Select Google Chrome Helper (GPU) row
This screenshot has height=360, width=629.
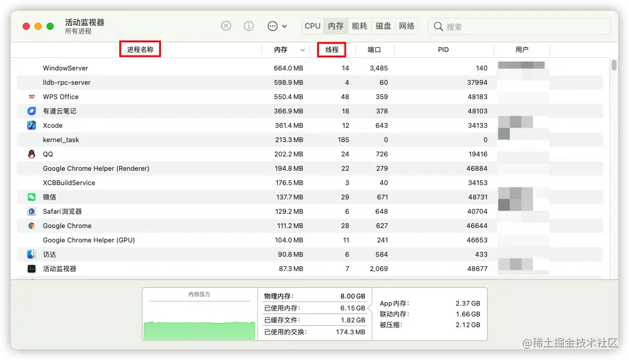click(x=309, y=240)
